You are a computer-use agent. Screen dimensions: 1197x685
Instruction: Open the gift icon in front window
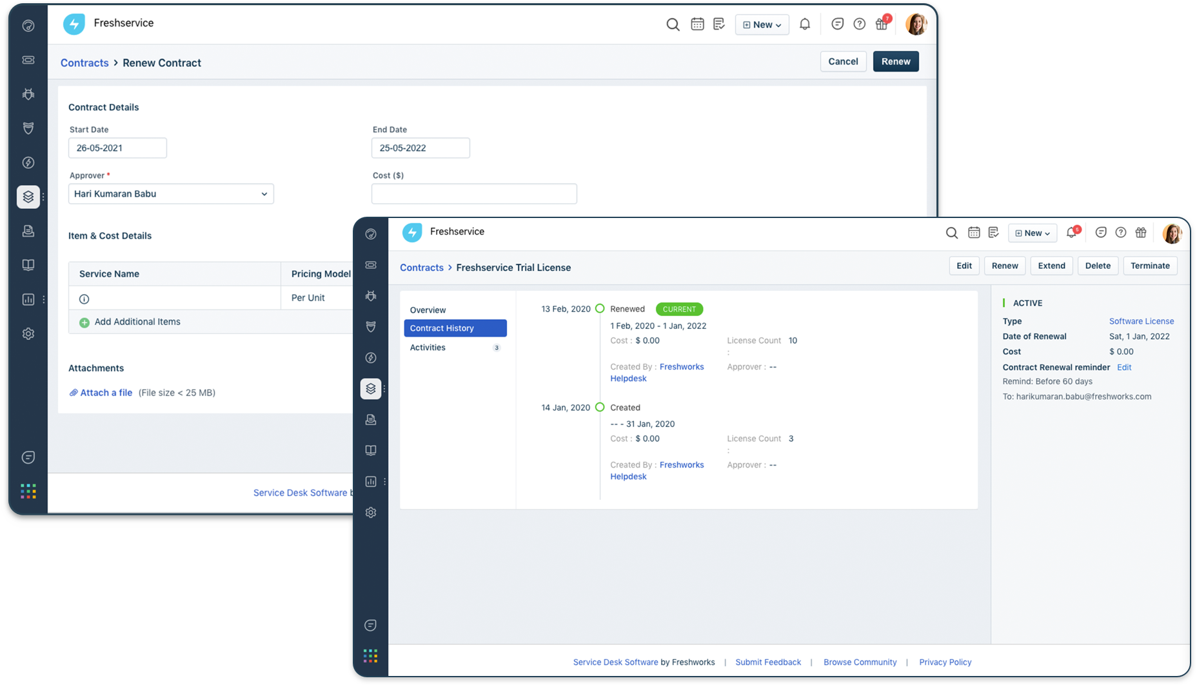coord(1141,233)
